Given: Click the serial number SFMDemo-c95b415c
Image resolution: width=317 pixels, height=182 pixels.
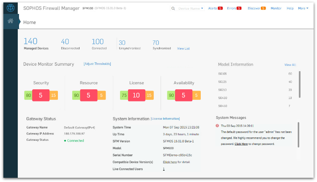Looking at the screenshot, I should tap(177, 155).
